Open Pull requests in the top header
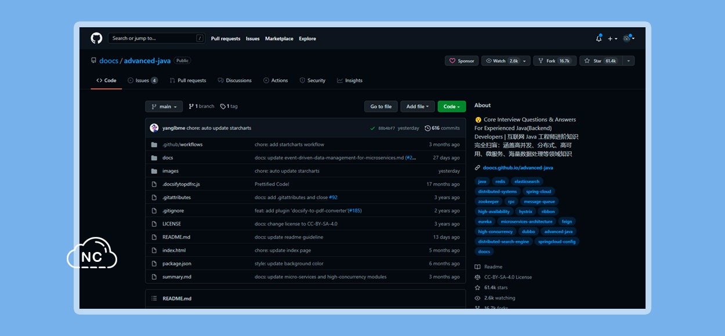 click(226, 39)
